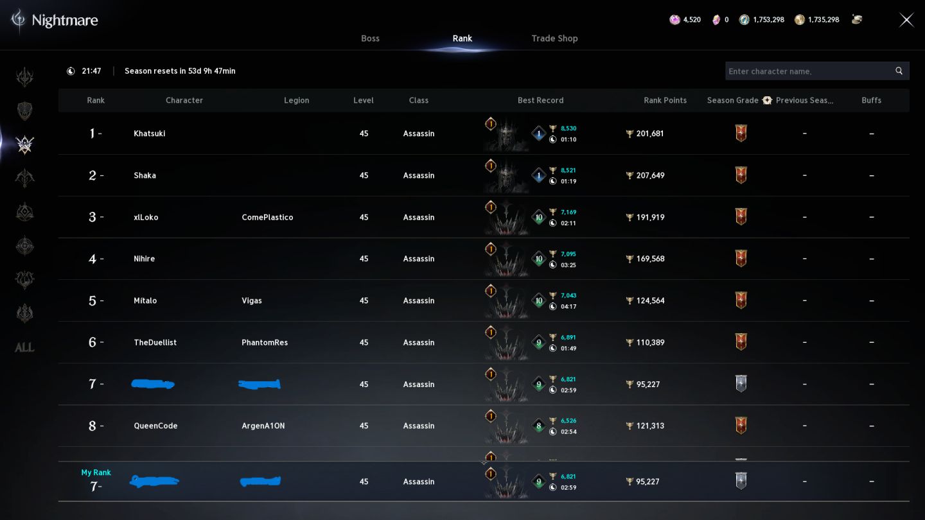Click TheDuellist's stage 9 diamond badge
925x520 pixels.
539,342
